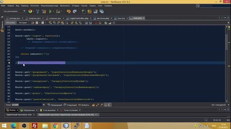Switch editor to Source (Источник) view

pyautogui.click(x=10, y=23)
